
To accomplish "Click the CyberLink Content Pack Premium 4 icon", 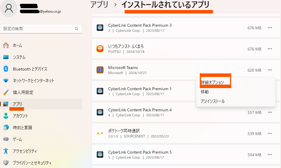I will click(100, 112).
